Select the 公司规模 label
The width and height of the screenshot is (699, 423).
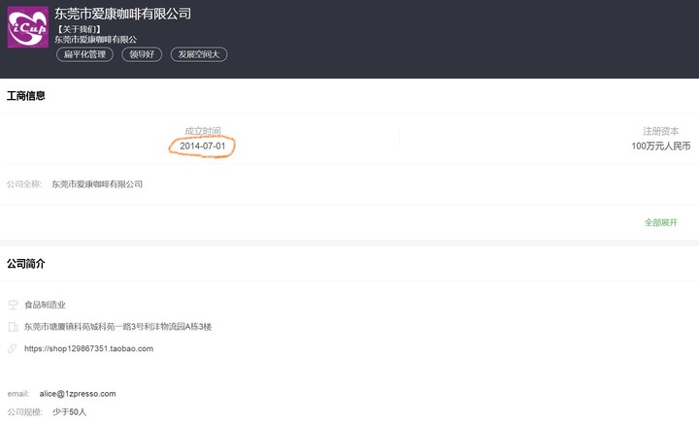[x=24, y=412]
